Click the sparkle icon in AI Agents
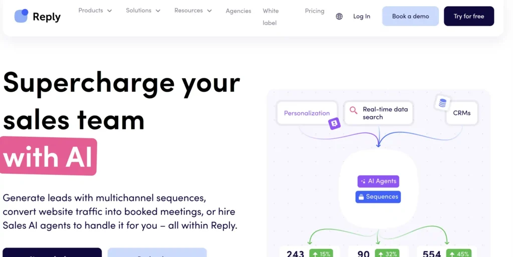This screenshot has width=513, height=257. [363, 181]
